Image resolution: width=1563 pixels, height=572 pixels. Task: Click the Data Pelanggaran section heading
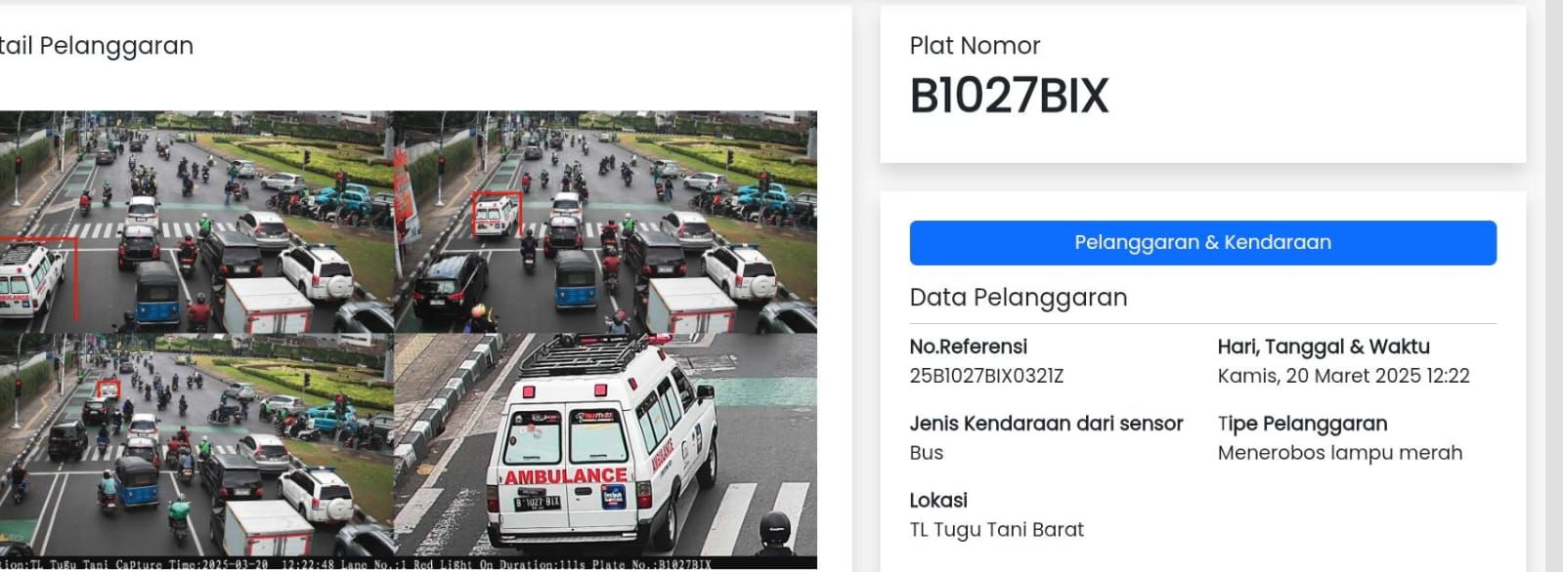point(1019,297)
